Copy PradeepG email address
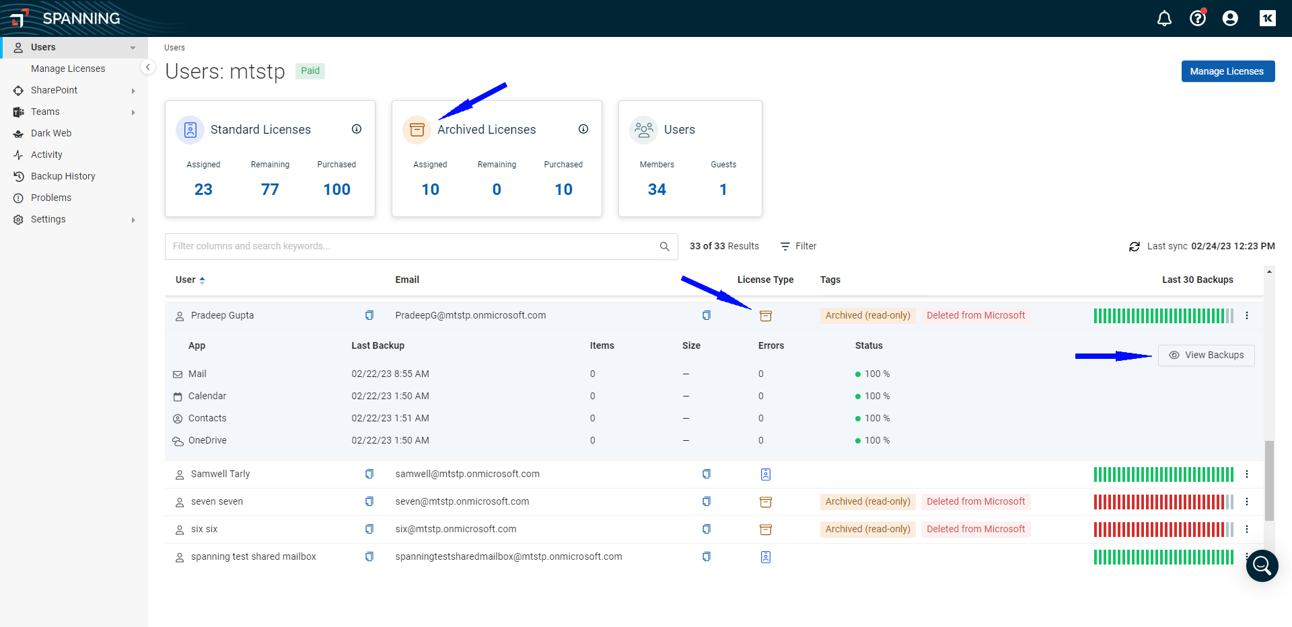The image size is (1292, 627). 707,315
